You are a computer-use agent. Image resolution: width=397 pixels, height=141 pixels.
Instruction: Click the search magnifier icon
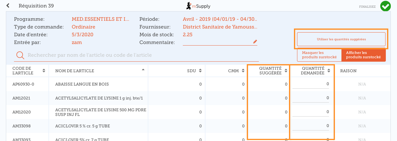(x=20, y=55)
